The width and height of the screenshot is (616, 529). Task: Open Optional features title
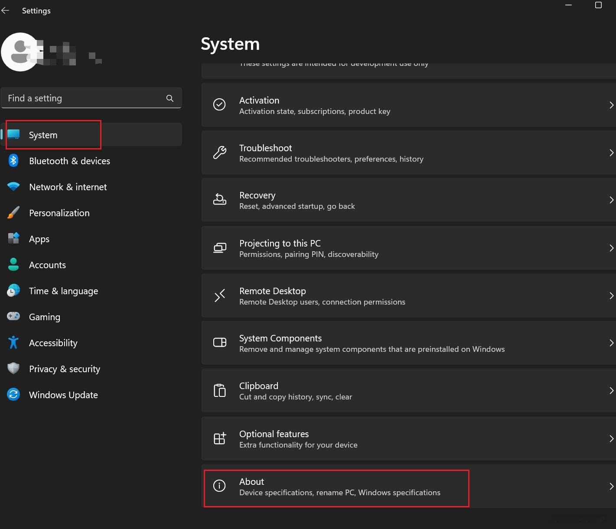[x=274, y=434]
